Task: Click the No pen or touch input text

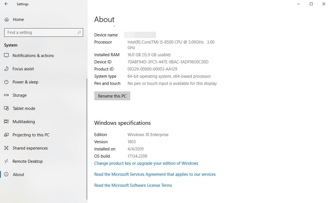Action: coord(172,83)
